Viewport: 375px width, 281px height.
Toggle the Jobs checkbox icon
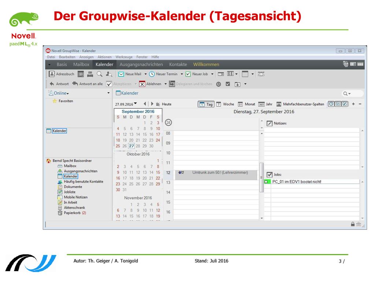[270, 175]
